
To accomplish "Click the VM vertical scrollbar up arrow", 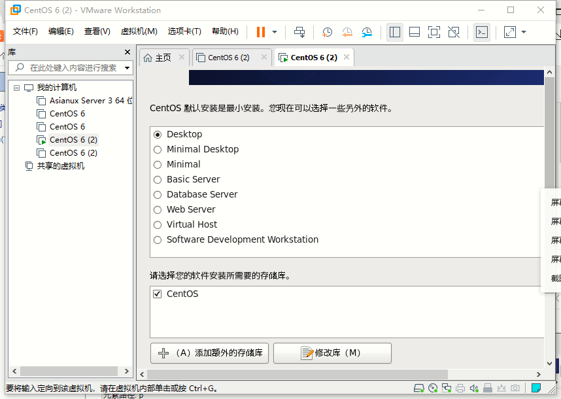I will pyautogui.click(x=549, y=72).
